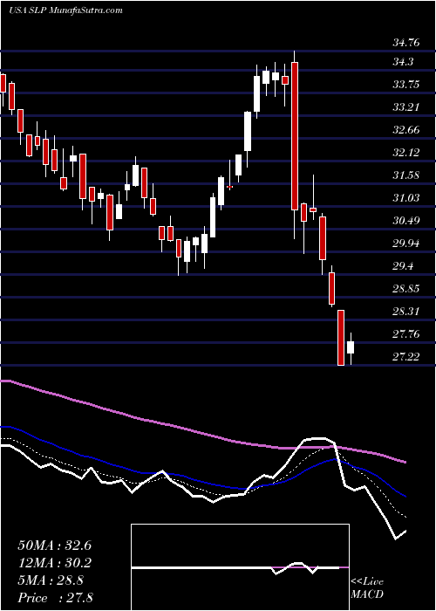Click the 31.58 price level label
Screen dimensions: 436x611
(x=406, y=175)
